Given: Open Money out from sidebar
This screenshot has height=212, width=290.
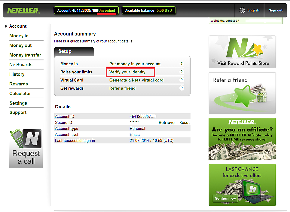Looking at the screenshot, I should click(21, 46).
